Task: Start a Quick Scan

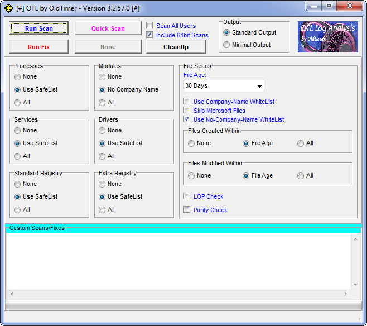Action: (x=108, y=28)
